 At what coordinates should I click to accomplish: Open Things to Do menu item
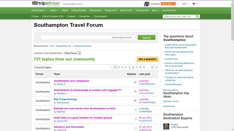point(111,10)
